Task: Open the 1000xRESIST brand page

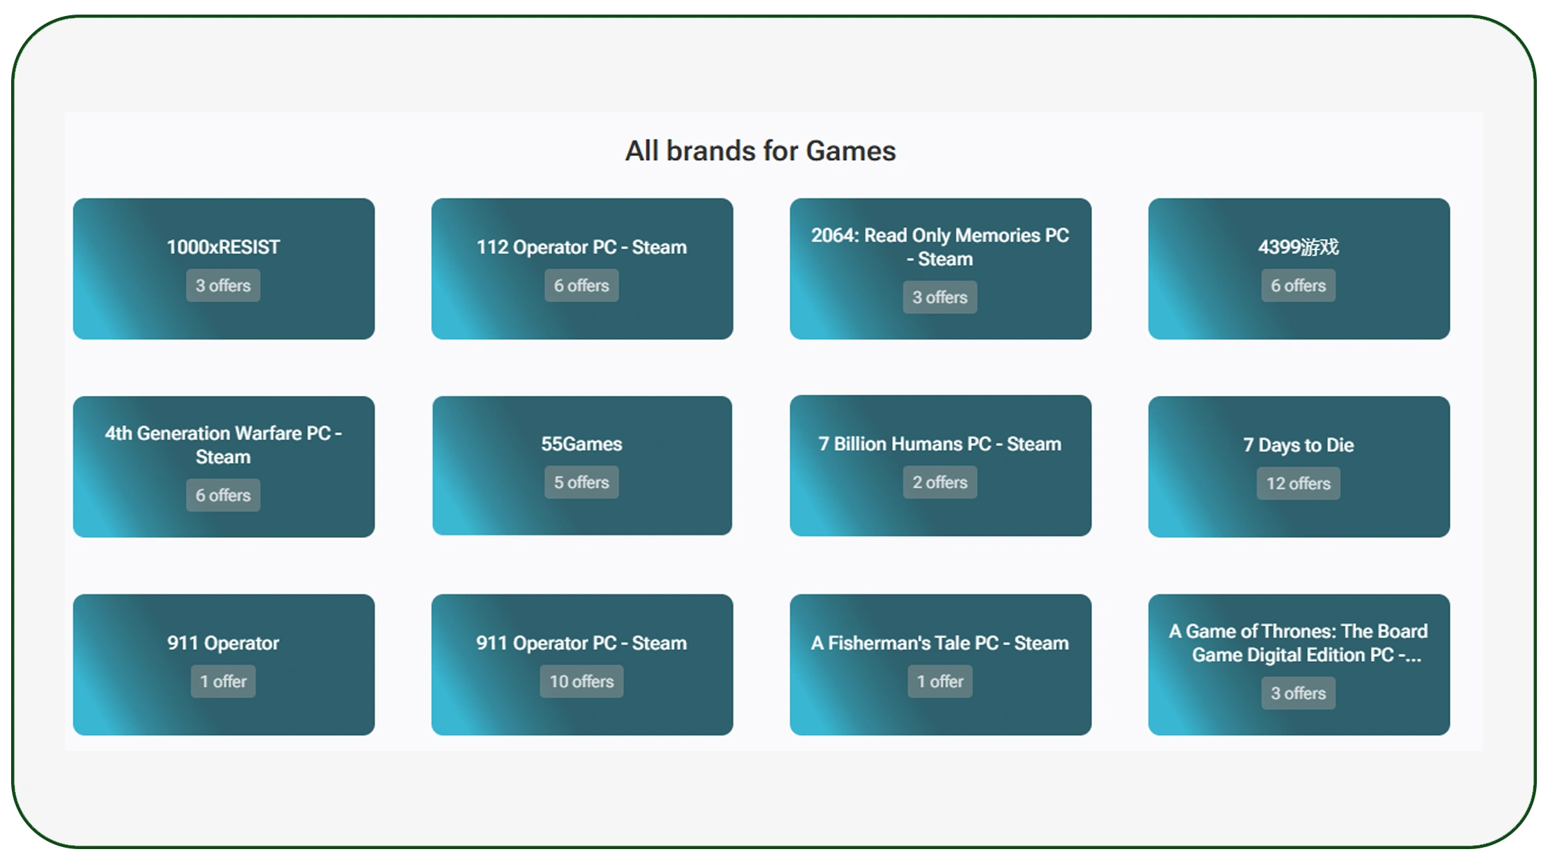Action: tap(223, 269)
